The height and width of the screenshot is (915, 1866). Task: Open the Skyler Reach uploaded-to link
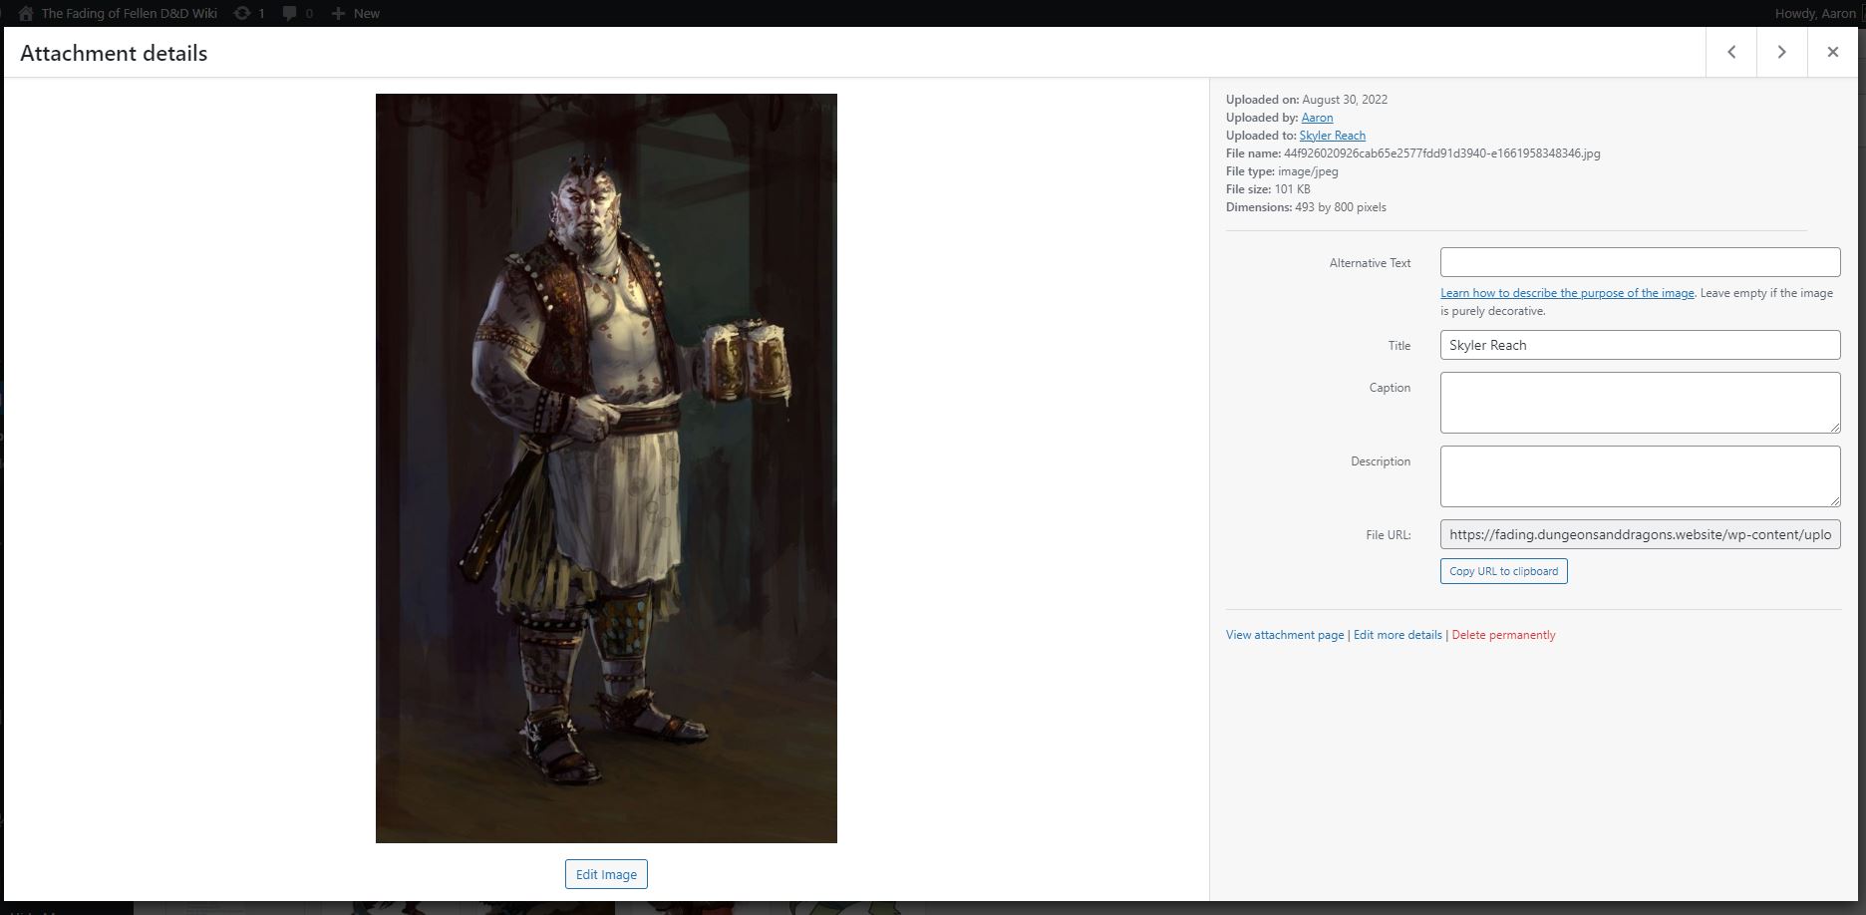[x=1332, y=136]
